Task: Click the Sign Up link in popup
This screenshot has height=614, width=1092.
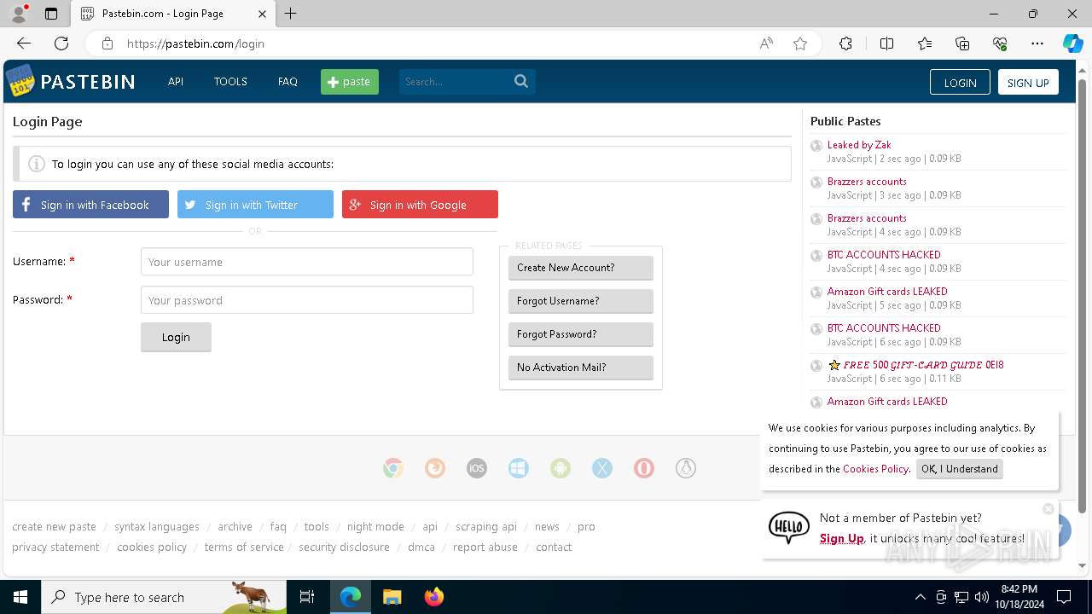Action: click(842, 538)
